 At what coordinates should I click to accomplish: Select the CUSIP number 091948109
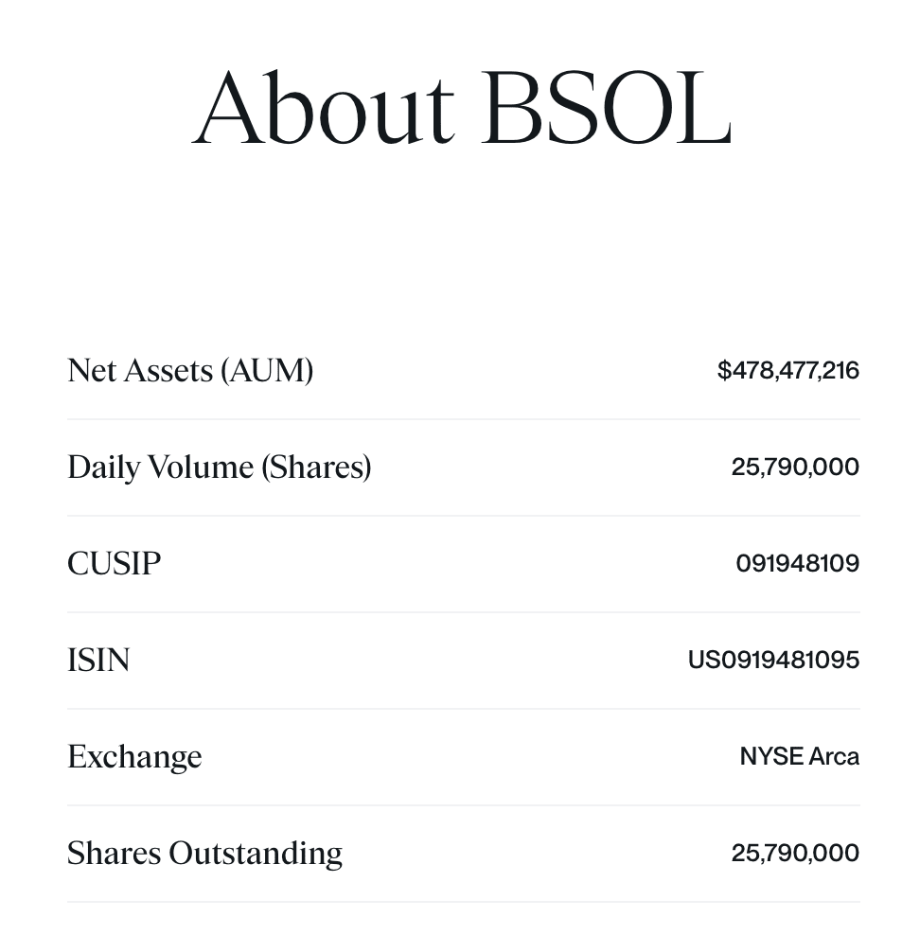click(797, 563)
